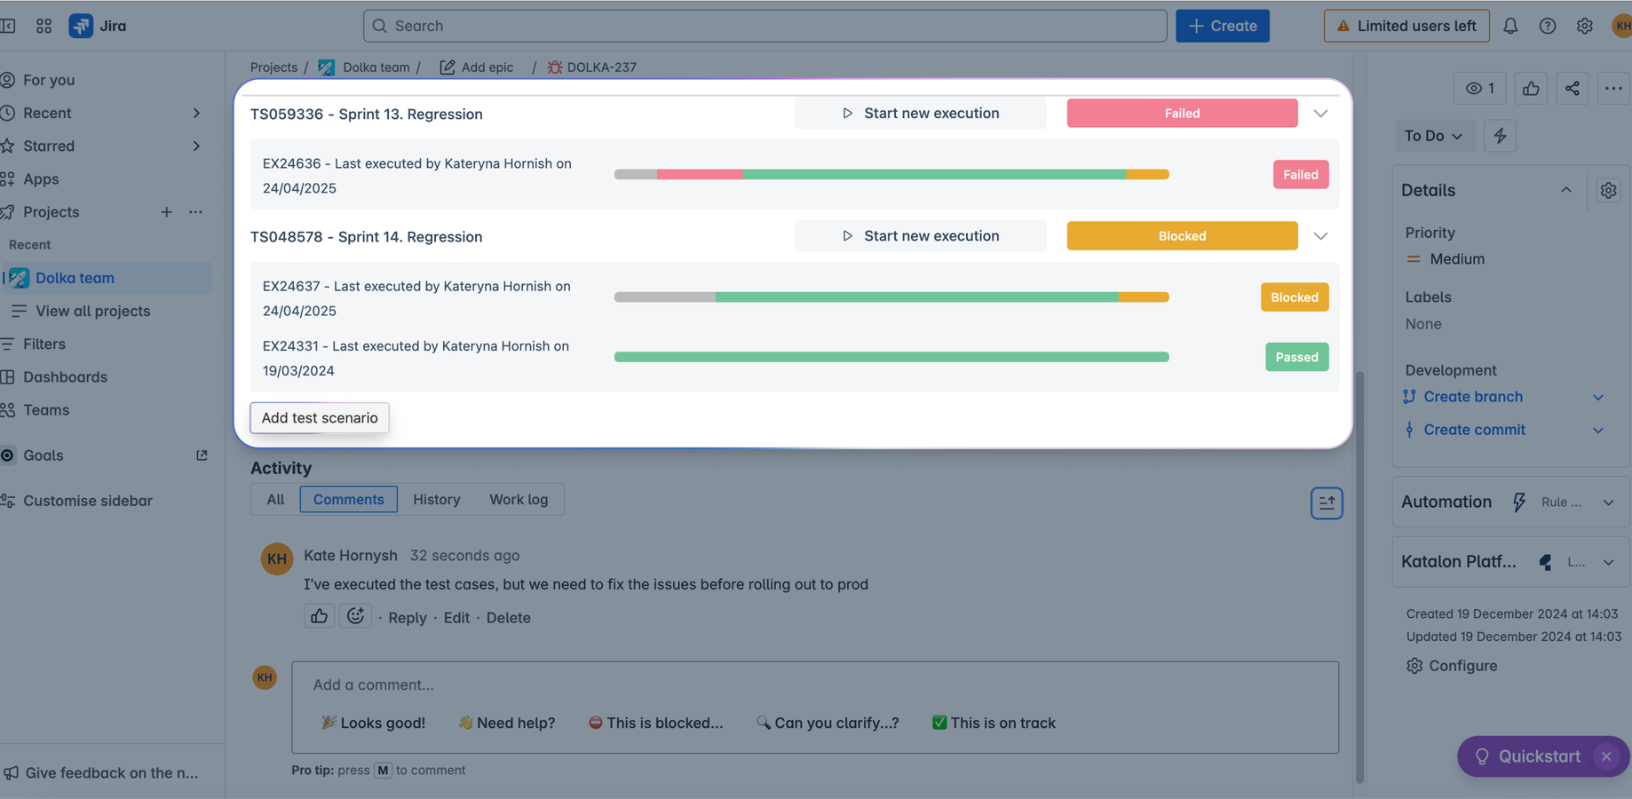The image size is (1632, 799).
Task: Open the Details panel settings gear
Action: 1608,190
